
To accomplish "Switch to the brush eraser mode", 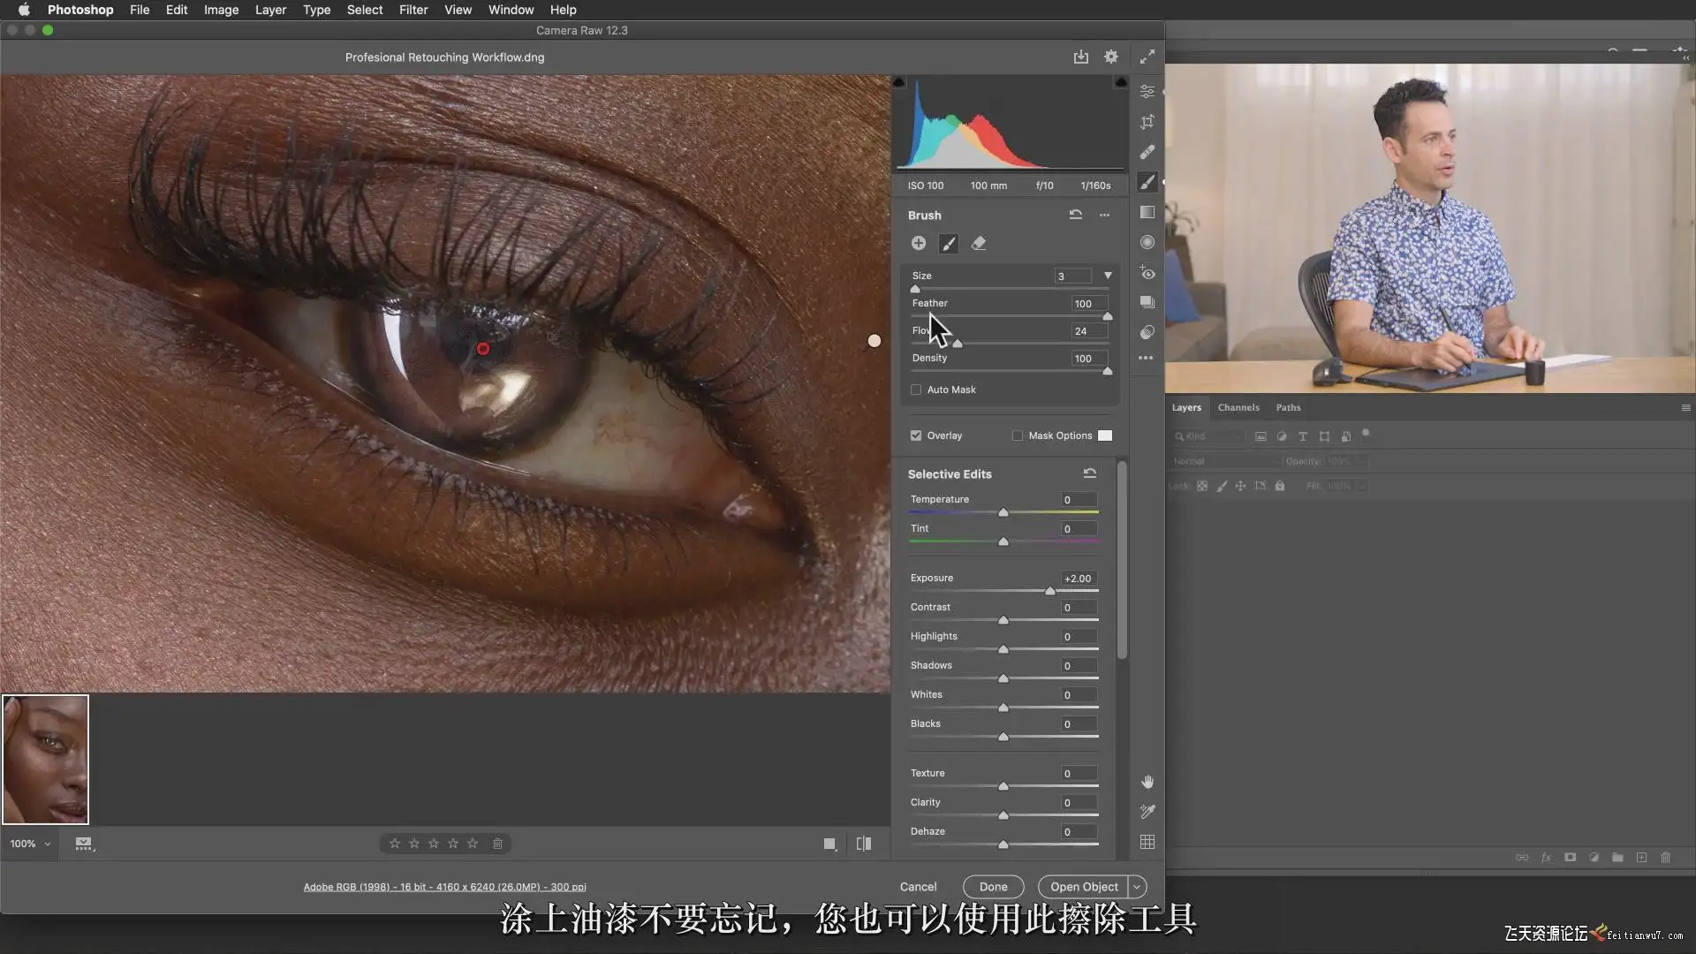I will tap(979, 243).
